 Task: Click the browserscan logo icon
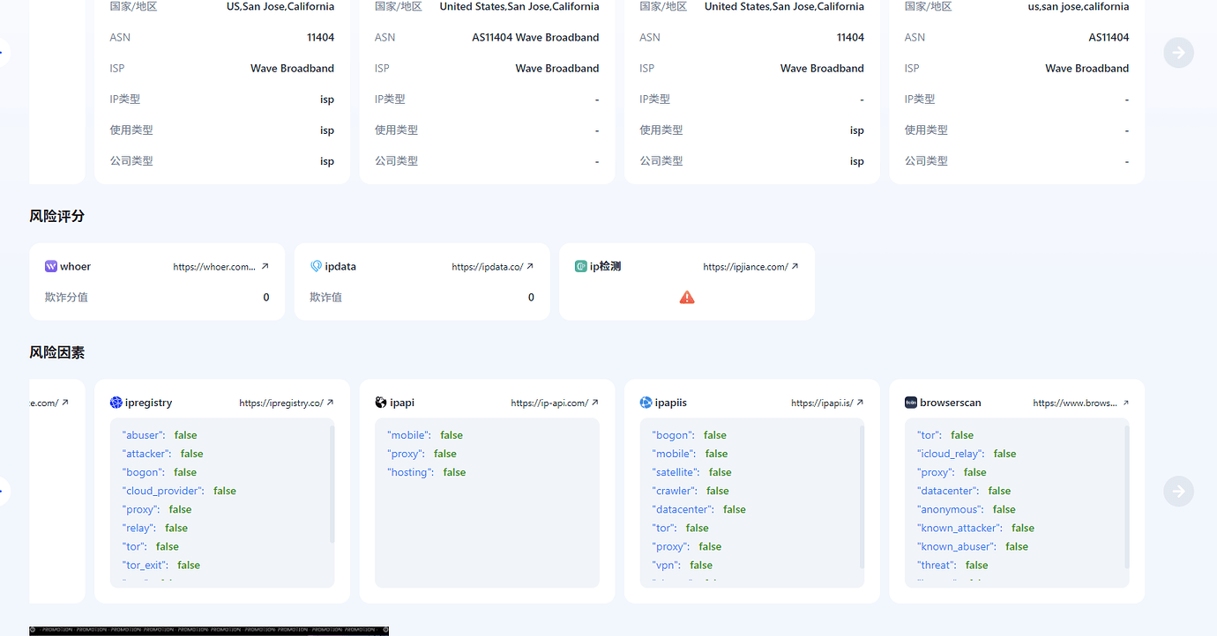[x=911, y=403]
